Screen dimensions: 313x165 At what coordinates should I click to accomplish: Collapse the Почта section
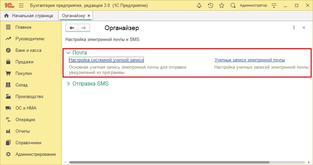pyautogui.click(x=68, y=52)
